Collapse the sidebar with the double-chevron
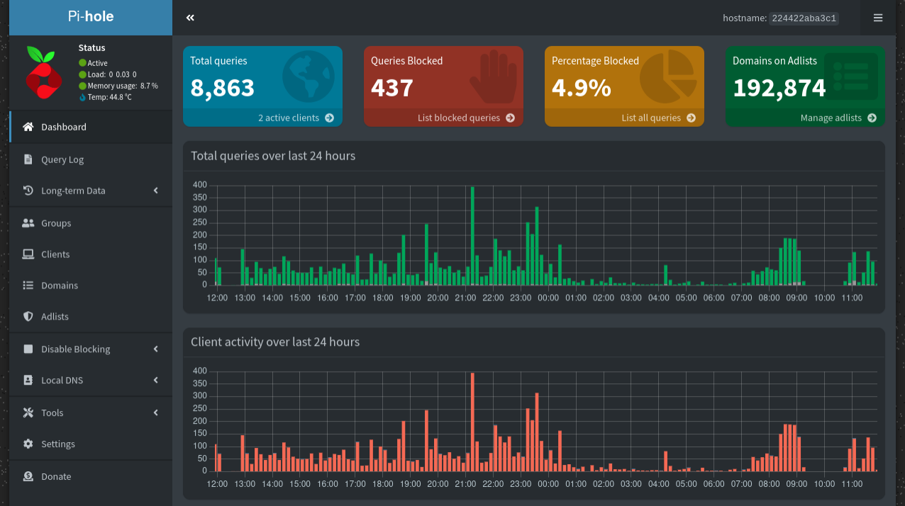The width and height of the screenshot is (905, 506). (189, 17)
